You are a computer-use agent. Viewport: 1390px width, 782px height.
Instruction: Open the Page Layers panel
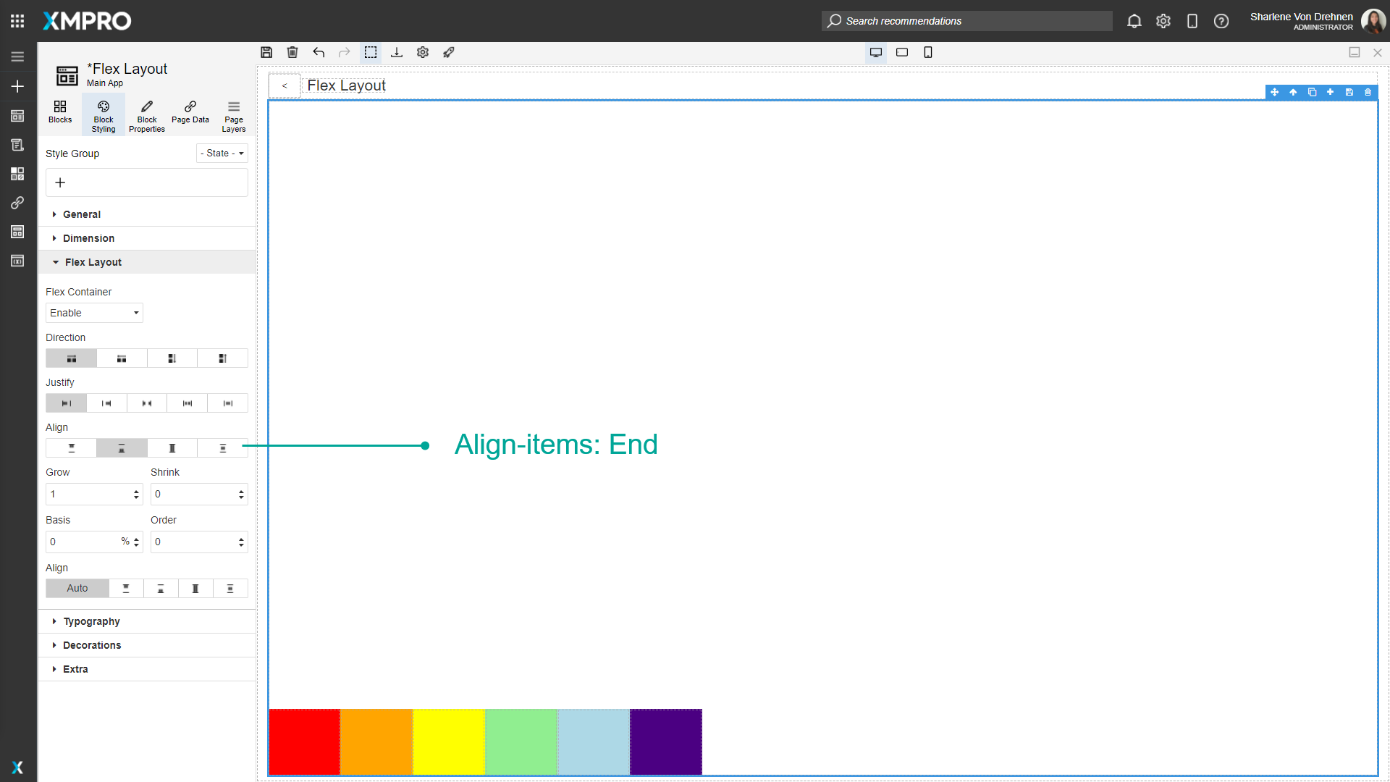pos(233,114)
